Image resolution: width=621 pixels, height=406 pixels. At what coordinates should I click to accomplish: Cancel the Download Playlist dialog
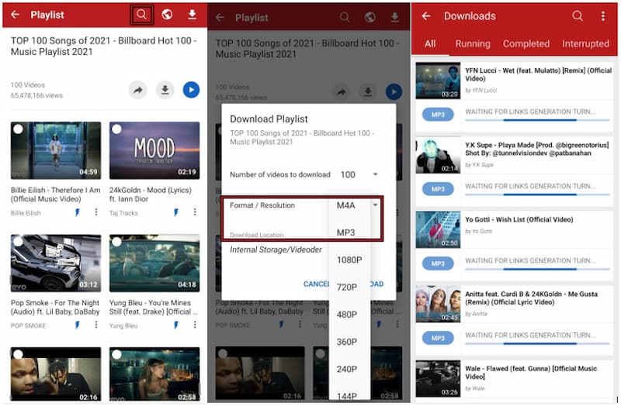316,284
